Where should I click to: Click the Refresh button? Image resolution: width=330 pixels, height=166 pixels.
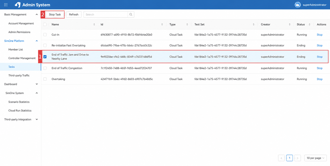tap(74, 14)
